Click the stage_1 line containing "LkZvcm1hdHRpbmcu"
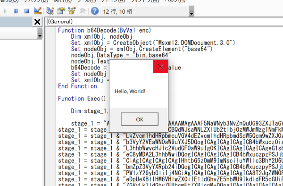283x186 pixels. click(170, 136)
